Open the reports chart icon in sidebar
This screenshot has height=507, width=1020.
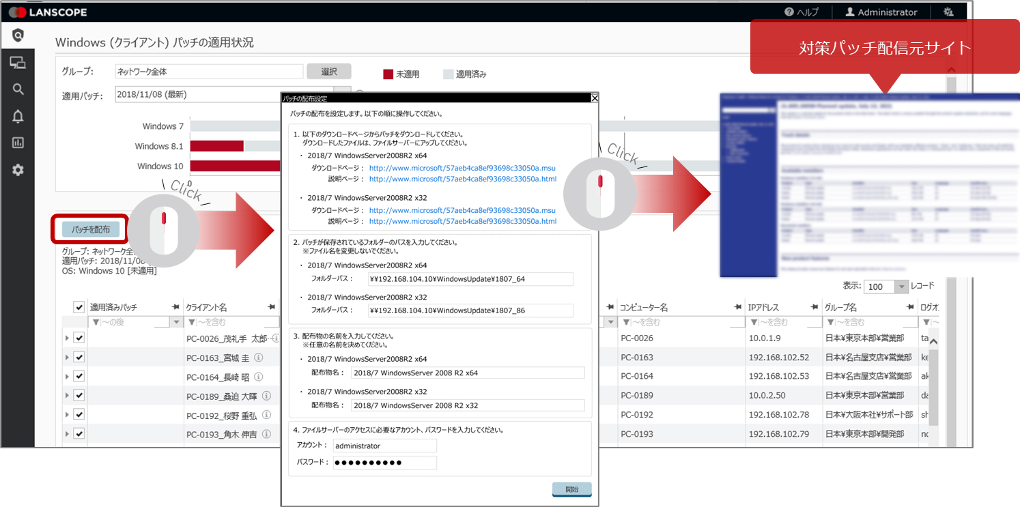(18, 143)
